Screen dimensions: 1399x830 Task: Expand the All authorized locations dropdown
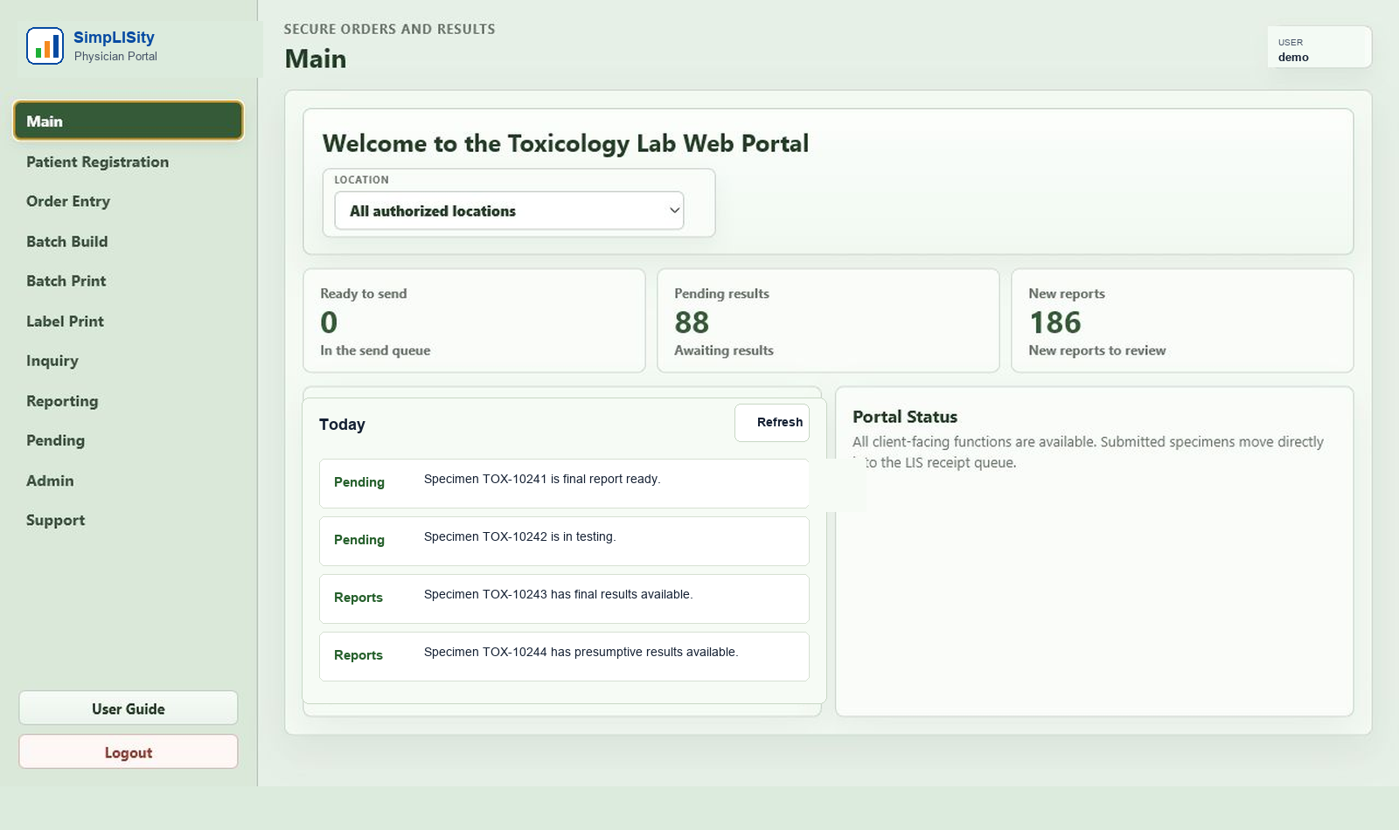(509, 211)
